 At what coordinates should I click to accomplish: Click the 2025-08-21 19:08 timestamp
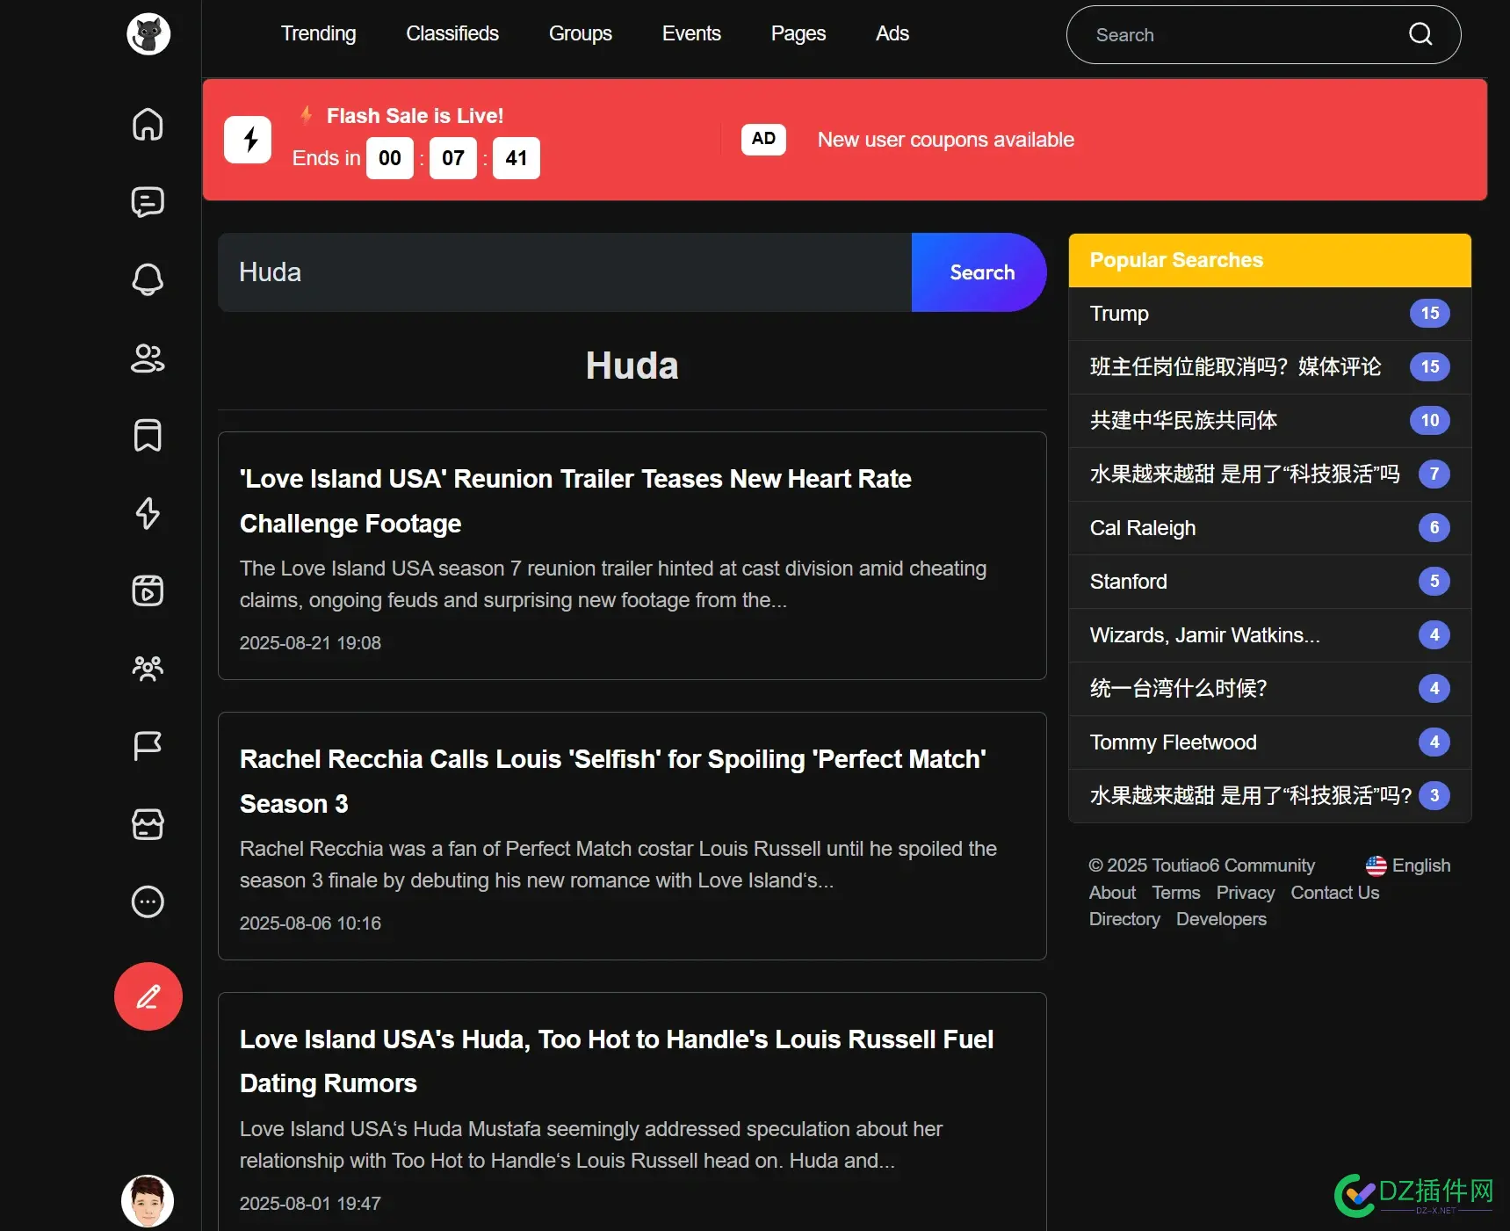(310, 643)
